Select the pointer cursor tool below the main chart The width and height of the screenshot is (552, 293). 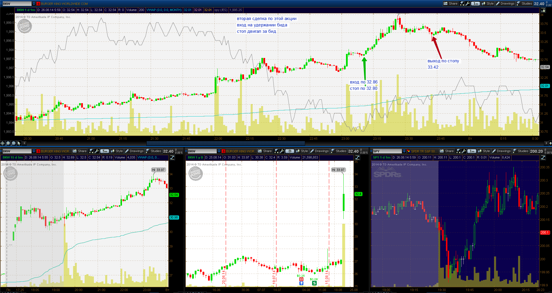point(19,143)
